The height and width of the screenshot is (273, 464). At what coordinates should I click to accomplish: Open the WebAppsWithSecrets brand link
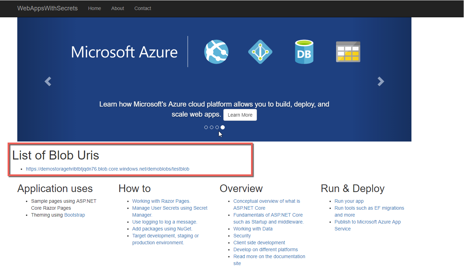point(48,8)
